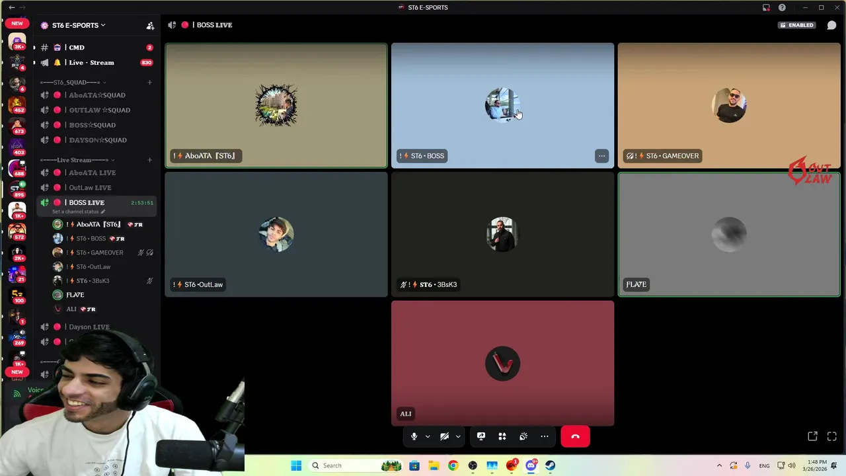This screenshot has height=476, width=846.
Task: Show the voice channel chat panel
Action: 831,25
